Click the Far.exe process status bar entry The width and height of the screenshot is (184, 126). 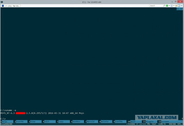coord(6,124)
